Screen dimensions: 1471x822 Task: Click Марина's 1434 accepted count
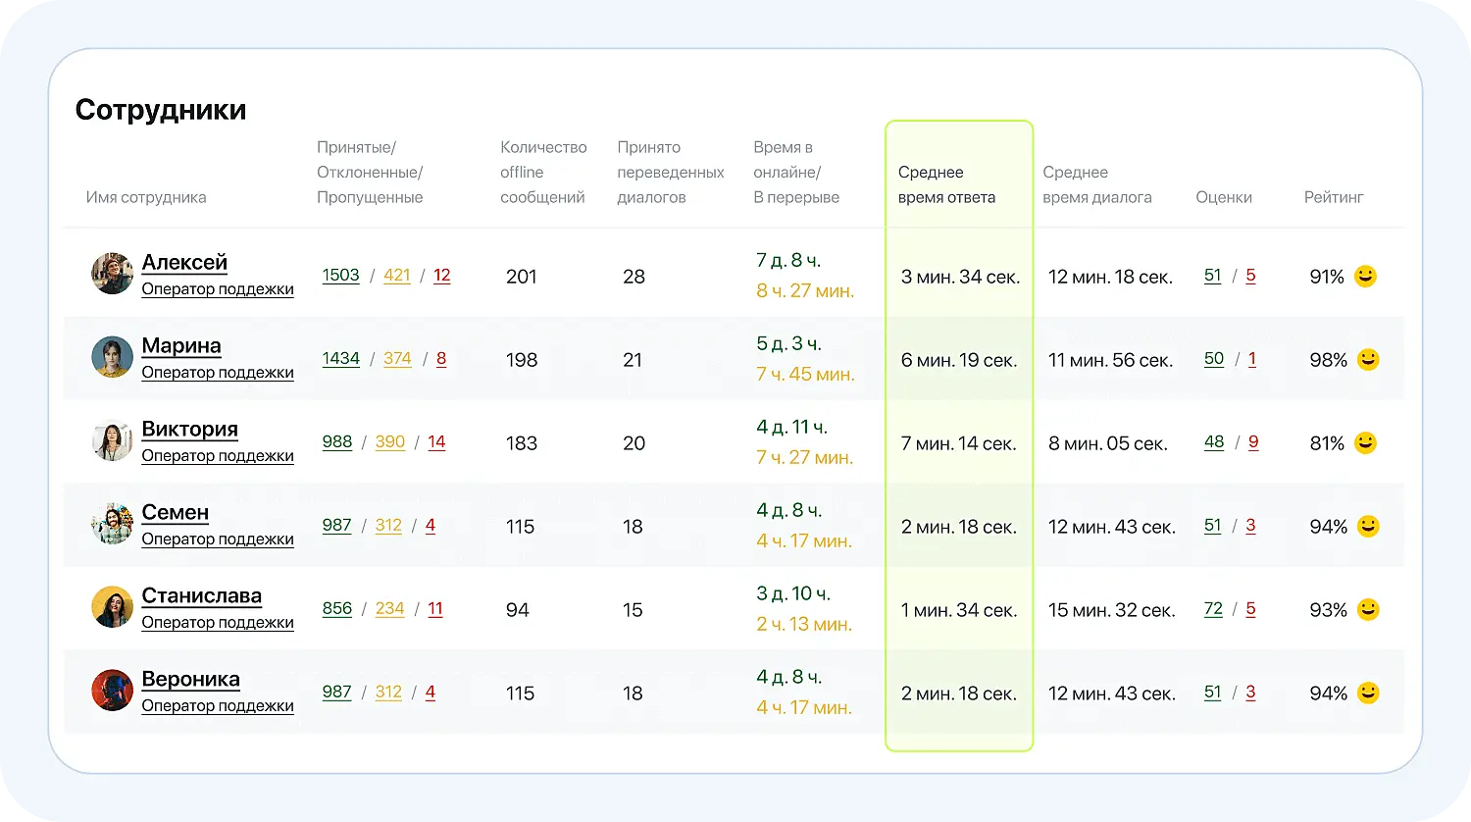(340, 359)
